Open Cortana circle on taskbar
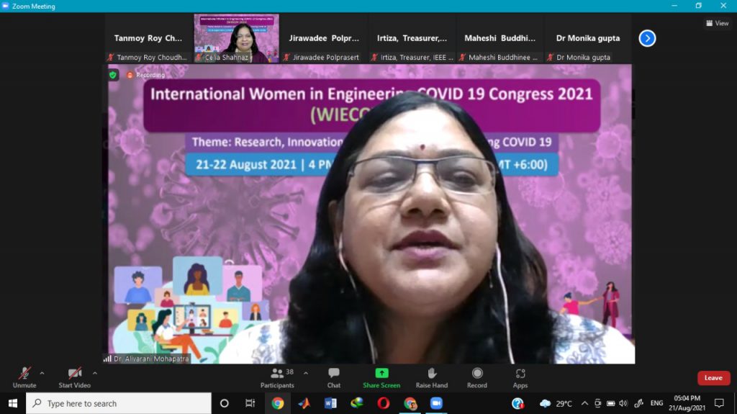The height and width of the screenshot is (414, 737). click(225, 403)
